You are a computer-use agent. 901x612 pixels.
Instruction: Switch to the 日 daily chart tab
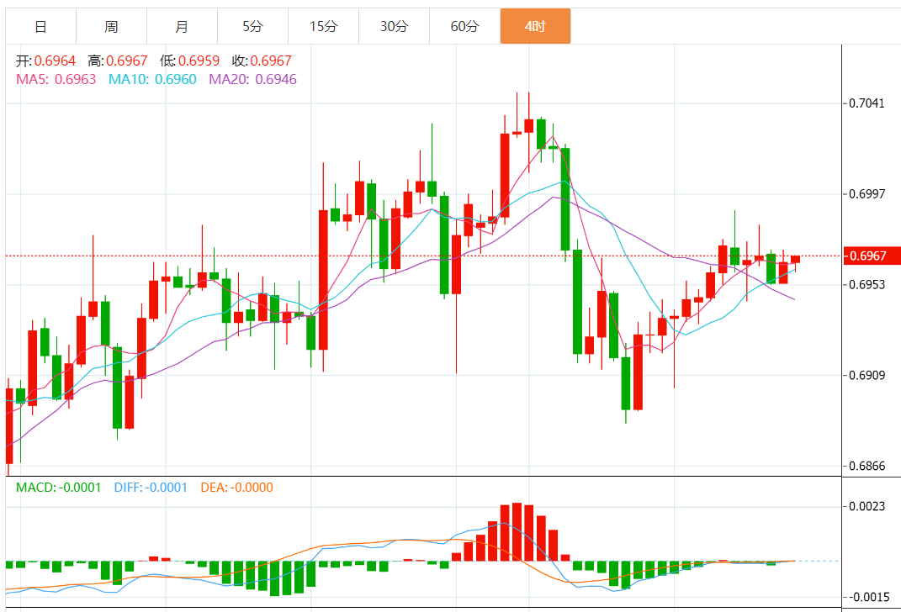tap(40, 26)
